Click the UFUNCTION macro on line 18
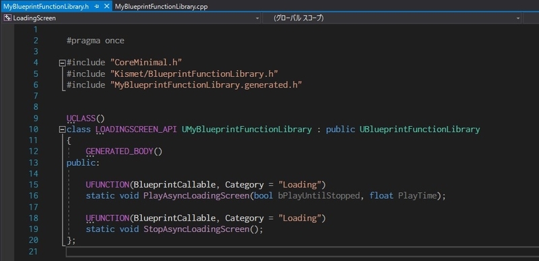539x261 pixels. point(107,218)
